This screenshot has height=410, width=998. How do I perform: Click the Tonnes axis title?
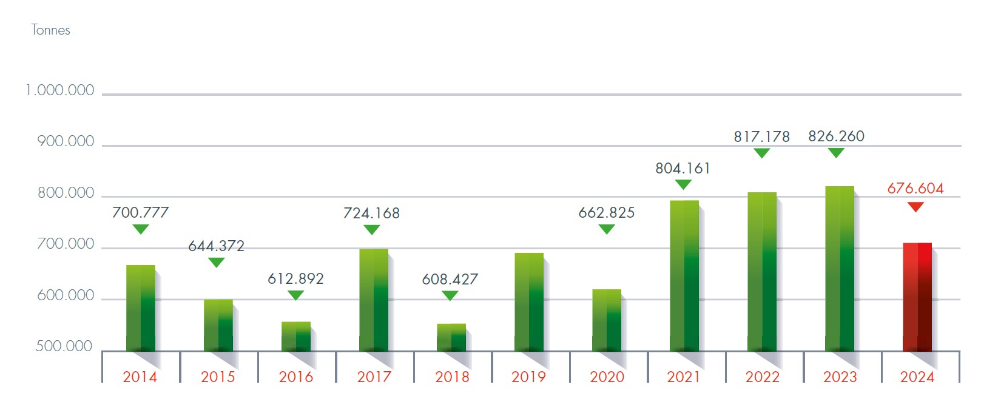[x=51, y=30]
